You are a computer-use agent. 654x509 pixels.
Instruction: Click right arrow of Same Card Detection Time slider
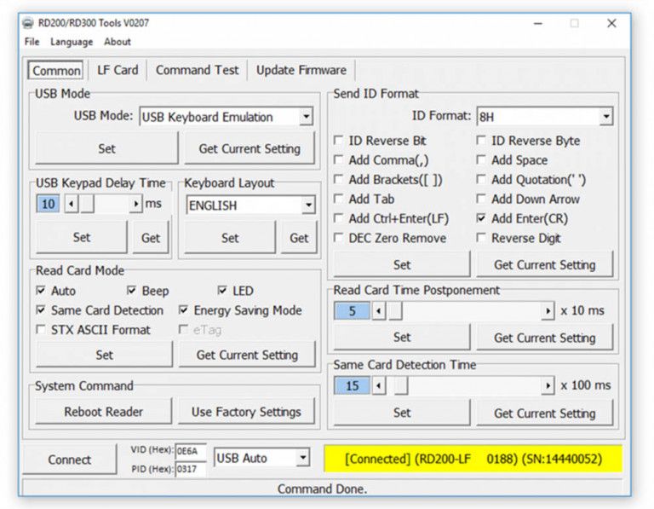tap(548, 386)
